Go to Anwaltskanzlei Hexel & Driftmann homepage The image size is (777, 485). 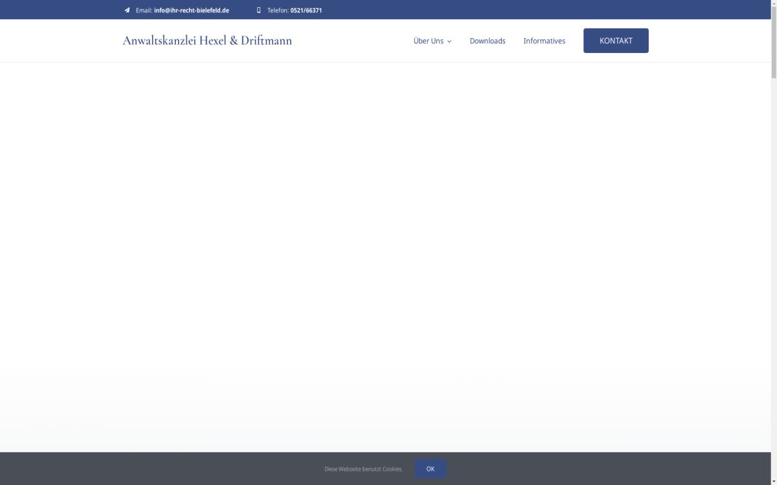pos(207,41)
